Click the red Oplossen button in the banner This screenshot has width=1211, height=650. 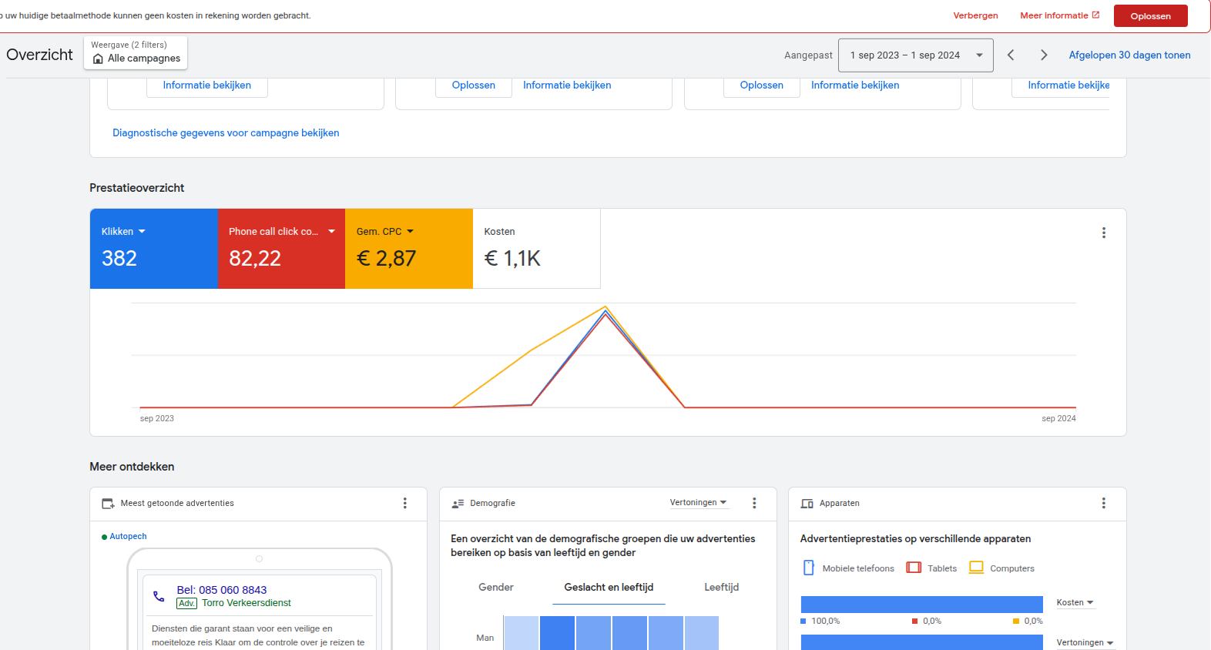1150,16
